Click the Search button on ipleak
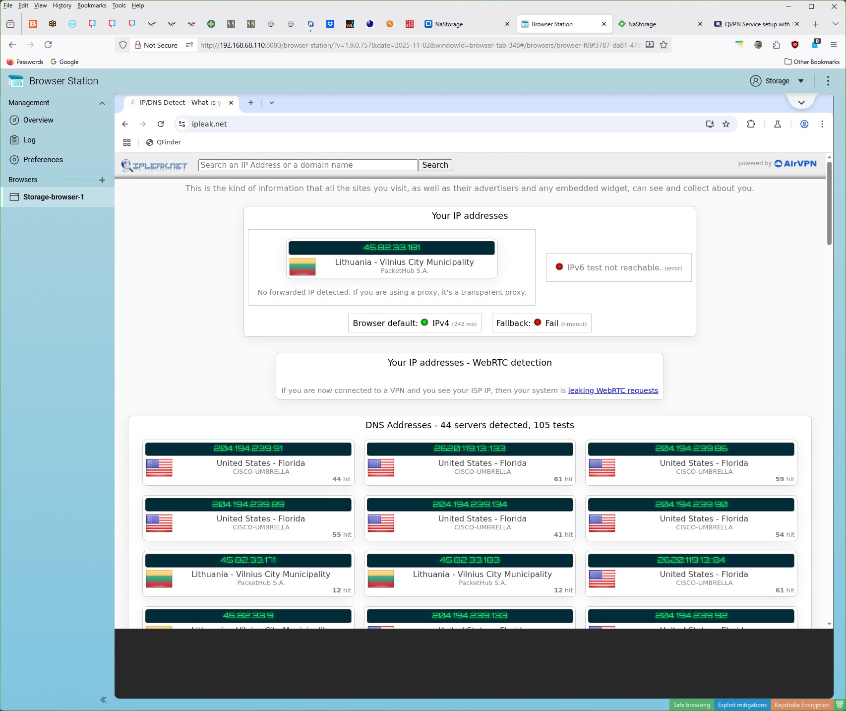This screenshot has height=711, width=846. click(x=435, y=165)
